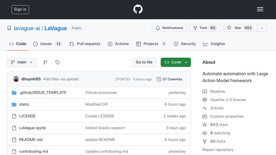
Task: Open the hamburger navigation menu
Action: [260, 9]
